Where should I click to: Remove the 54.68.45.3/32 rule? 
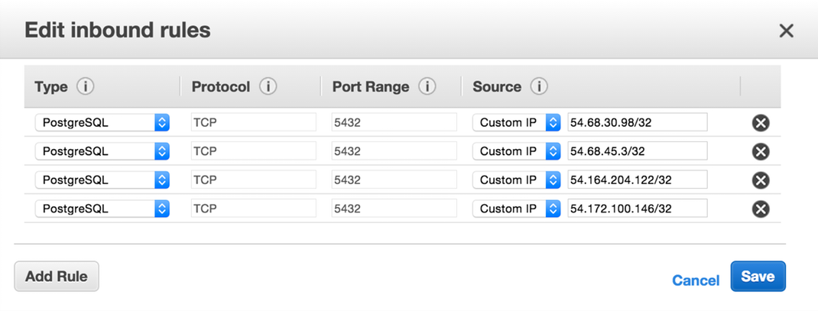pyautogui.click(x=761, y=151)
